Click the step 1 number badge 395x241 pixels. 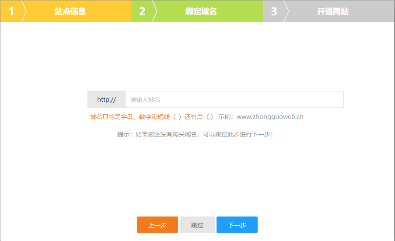pos(11,11)
